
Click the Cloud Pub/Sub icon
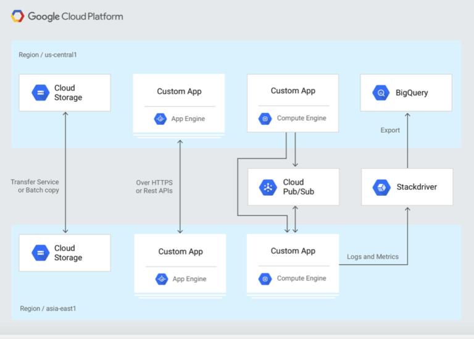(268, 187)
